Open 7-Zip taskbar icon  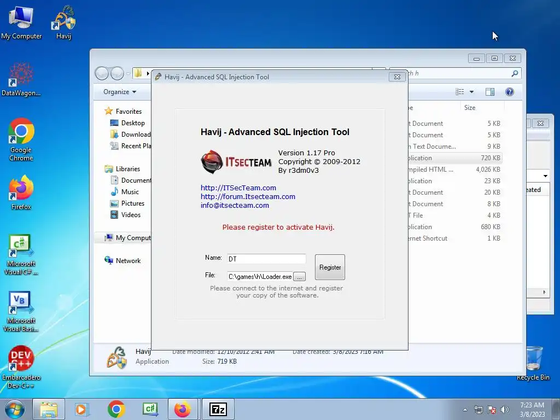pyautogui.click(x=218, y=409)
